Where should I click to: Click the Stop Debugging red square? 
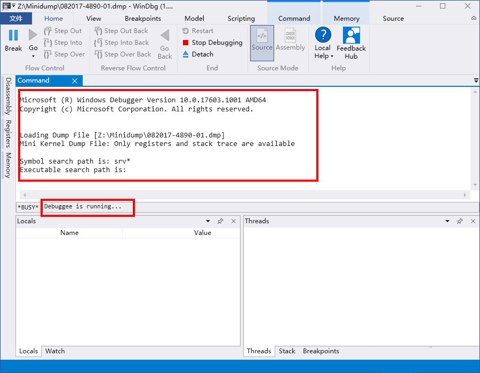(x=186, y=43)
